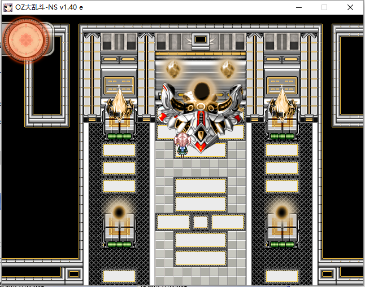The height and width of the screenshot is (287, 365).
Task: Click the game's app icon in title bar
Action: coord(8,7)
